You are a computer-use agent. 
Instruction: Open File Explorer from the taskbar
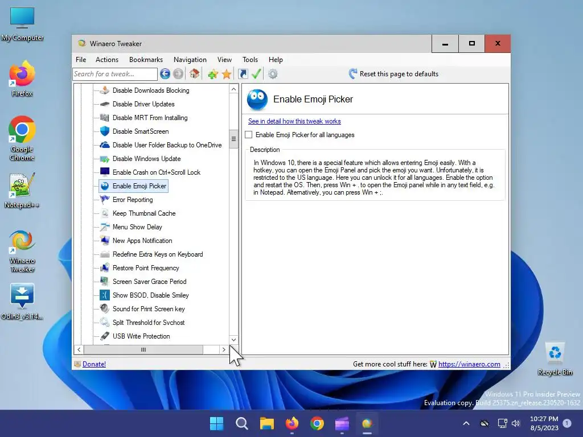click(266, 423)
